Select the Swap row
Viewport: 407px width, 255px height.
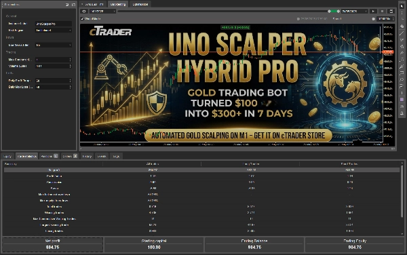201,189
